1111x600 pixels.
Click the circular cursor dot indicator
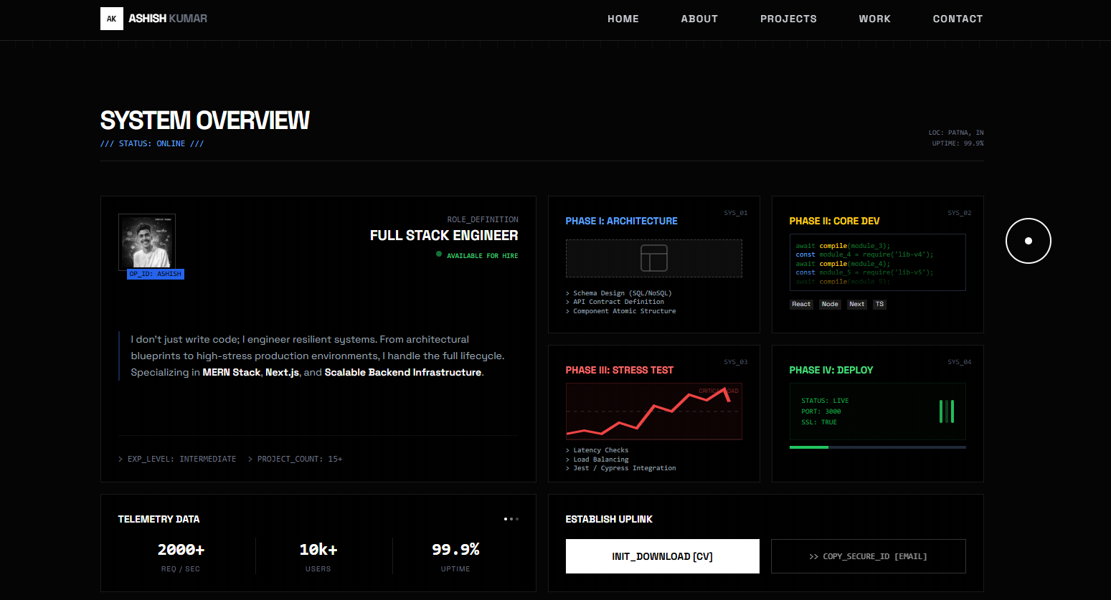coord(1029,241)
